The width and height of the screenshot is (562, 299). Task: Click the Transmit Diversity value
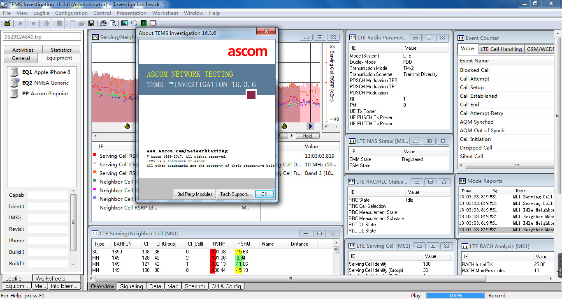point(420,74)
